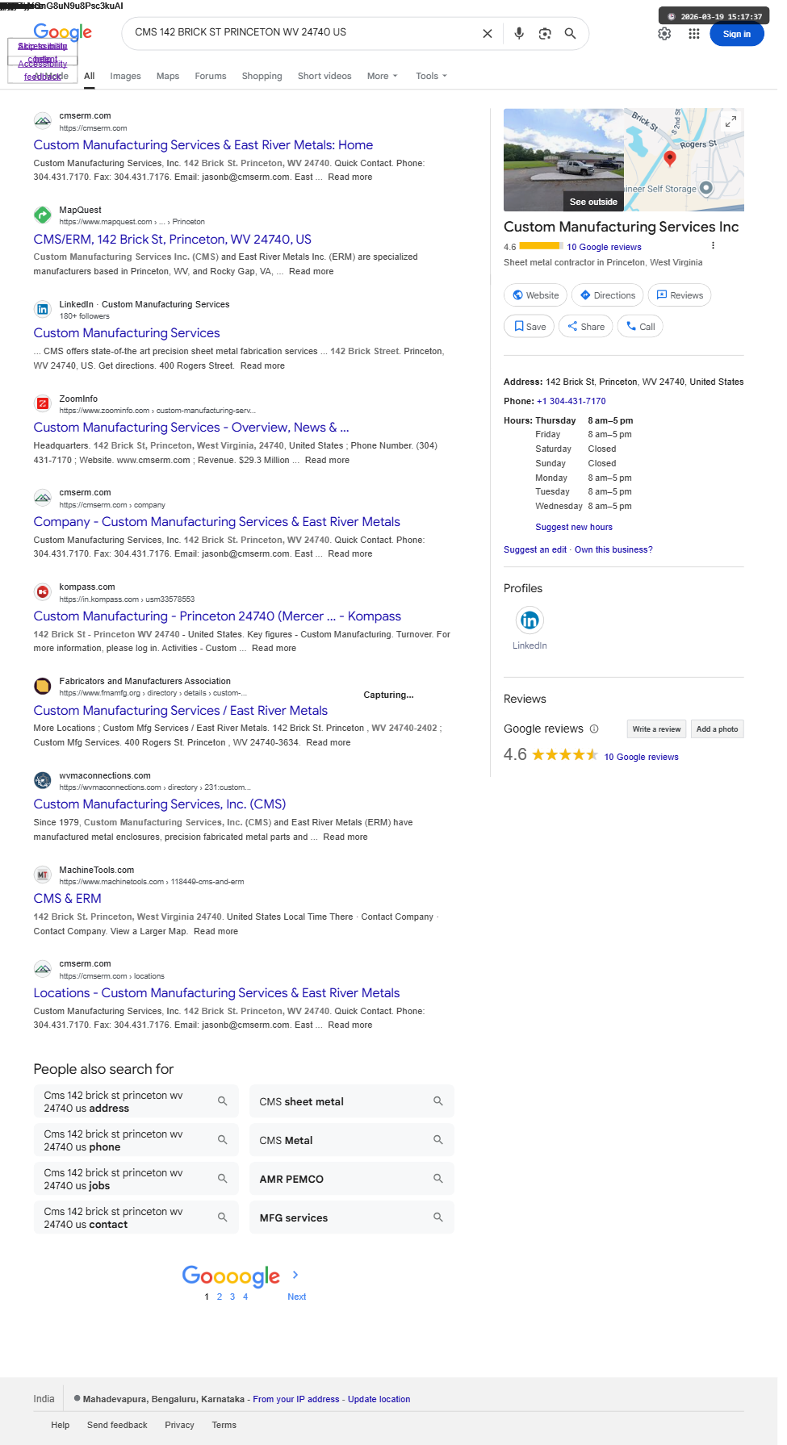The height and width of the screenshot is (1445, 787).
Task: Open the Tools dropdown
Action: coord(430,77)
